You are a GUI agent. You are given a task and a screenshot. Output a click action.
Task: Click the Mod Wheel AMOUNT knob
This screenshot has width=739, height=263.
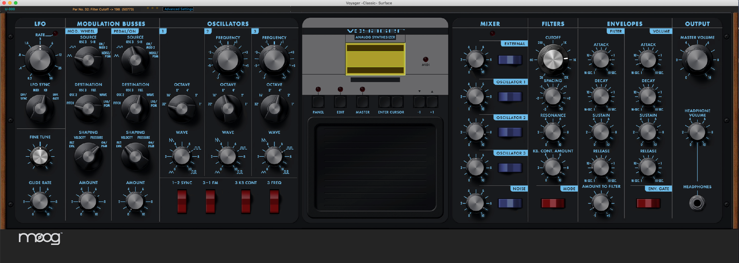tap(88, 201)
